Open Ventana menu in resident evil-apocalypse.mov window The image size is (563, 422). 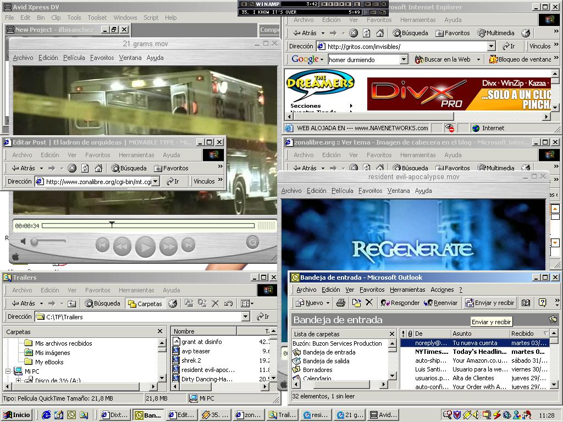point(399,191)
